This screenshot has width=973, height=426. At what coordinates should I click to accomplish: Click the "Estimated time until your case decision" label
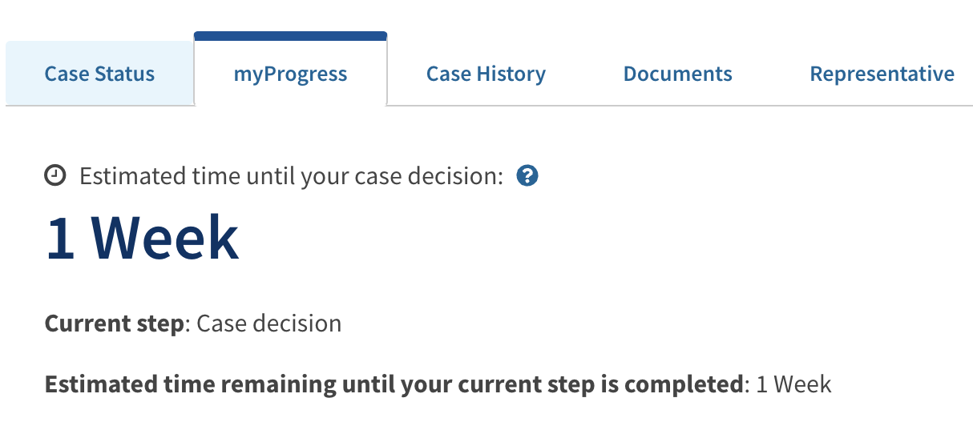tap(290, 176)
